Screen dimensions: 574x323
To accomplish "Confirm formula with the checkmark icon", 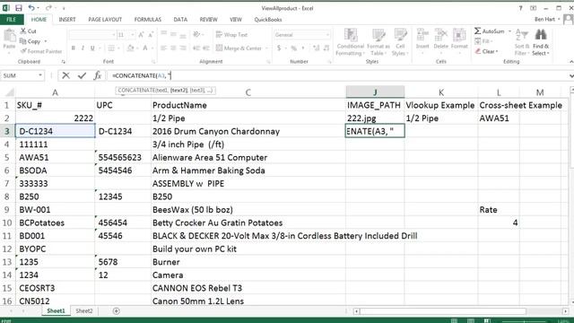I will tap(82, 75).
